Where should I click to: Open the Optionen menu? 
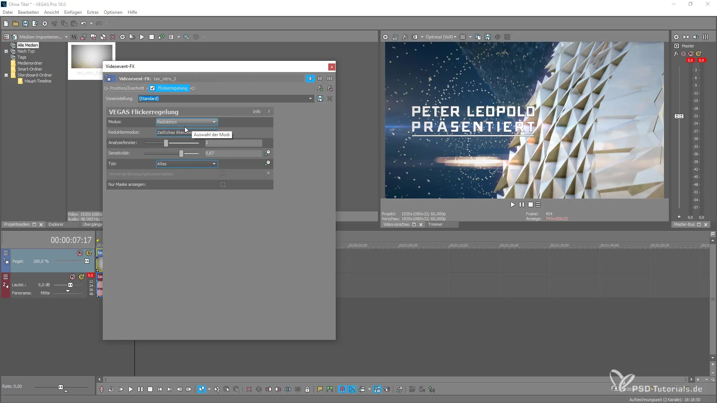point(113,12)
